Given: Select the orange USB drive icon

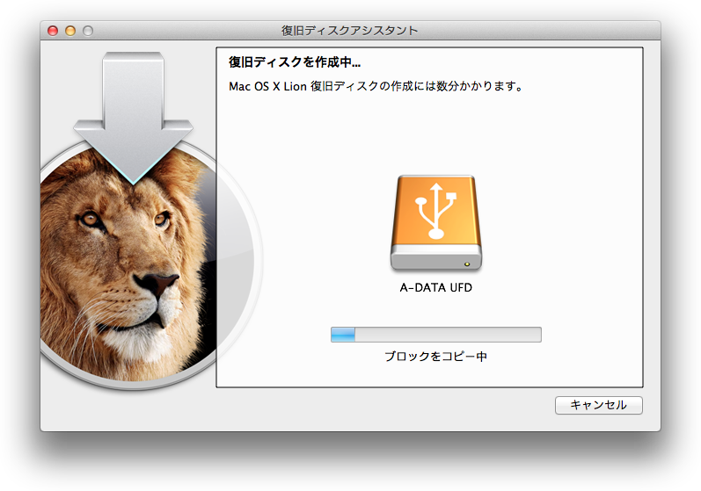Looking at the screenshot, I should pyautogui.click(x=436, y=223).
